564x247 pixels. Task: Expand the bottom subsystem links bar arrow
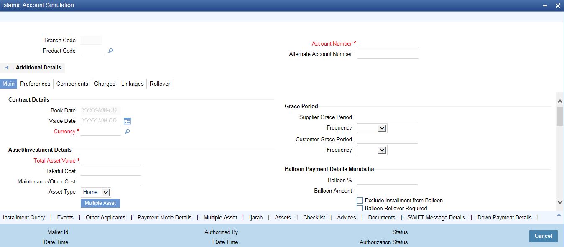(559, 215)
